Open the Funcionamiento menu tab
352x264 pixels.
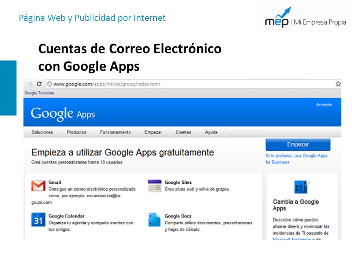115,132
